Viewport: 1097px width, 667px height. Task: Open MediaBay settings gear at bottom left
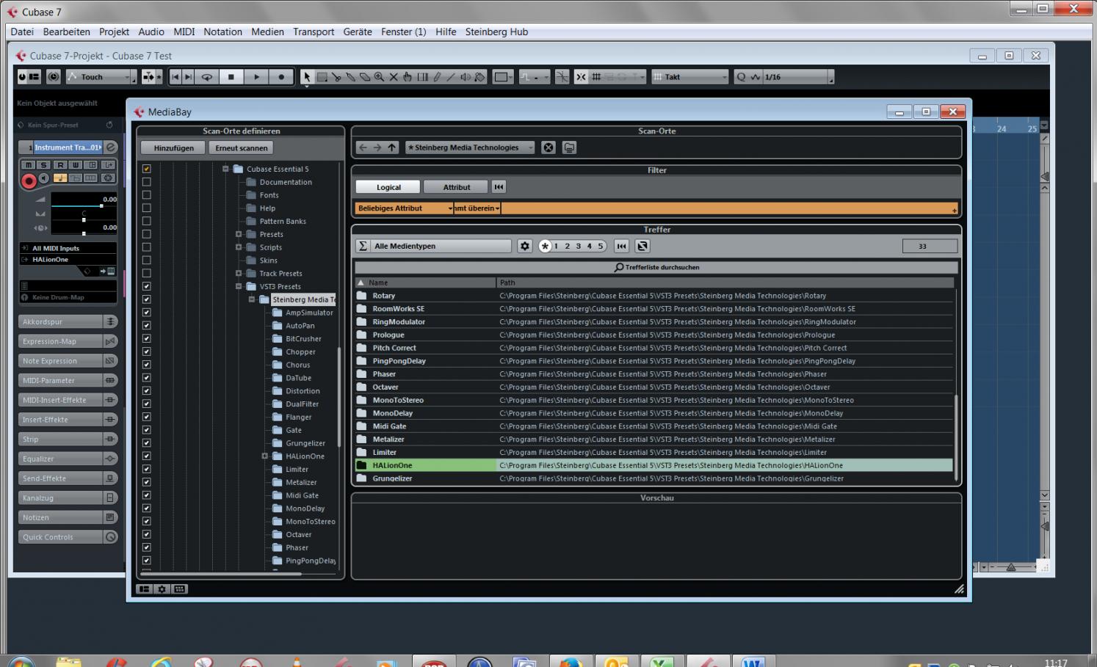pos(162,589)
